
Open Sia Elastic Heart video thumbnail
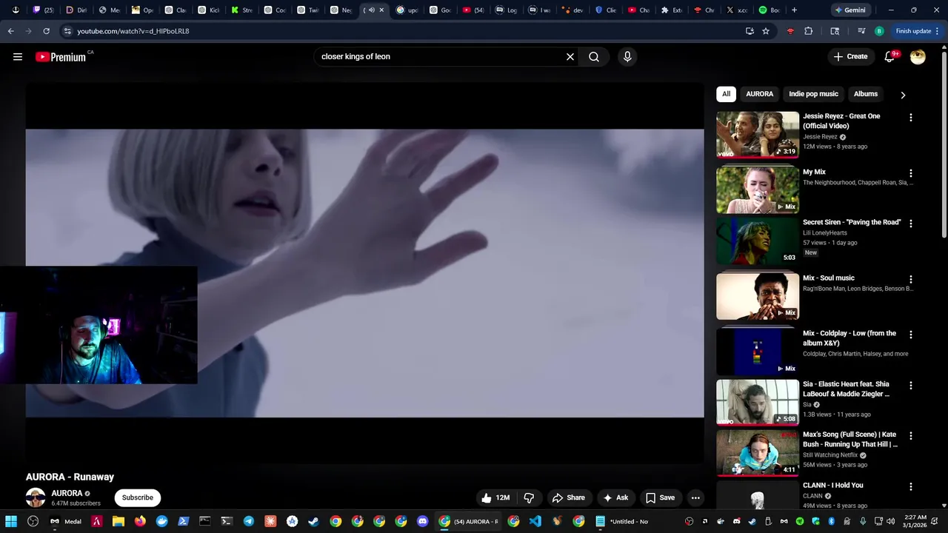(758, 403)
